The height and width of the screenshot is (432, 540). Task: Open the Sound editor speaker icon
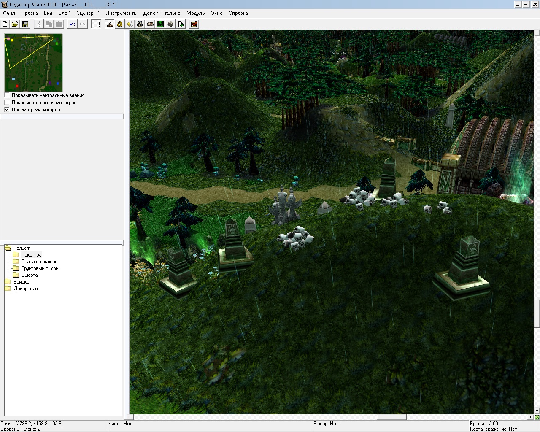pos(130,24)
